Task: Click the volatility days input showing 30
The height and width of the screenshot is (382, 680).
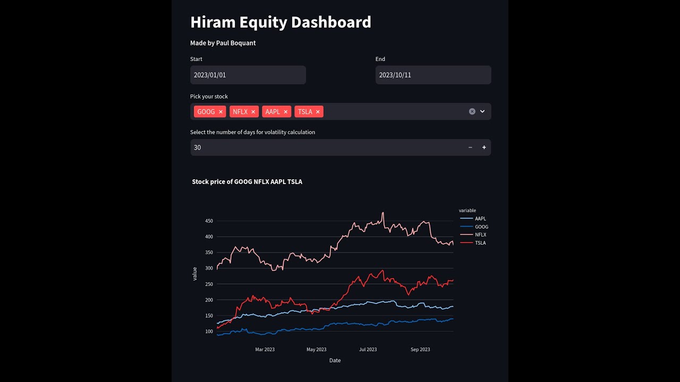Action: coord(327,147)
